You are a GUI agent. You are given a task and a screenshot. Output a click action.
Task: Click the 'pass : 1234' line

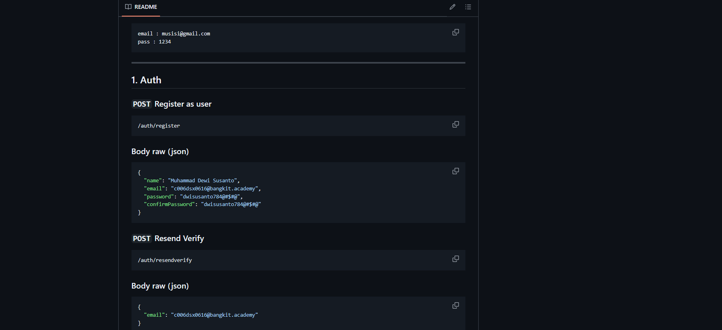coord(154,42)
